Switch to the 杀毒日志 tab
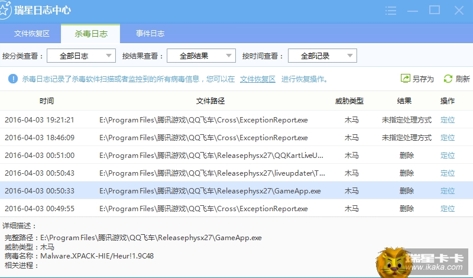 pyautogui.click(x=91, y=34)
